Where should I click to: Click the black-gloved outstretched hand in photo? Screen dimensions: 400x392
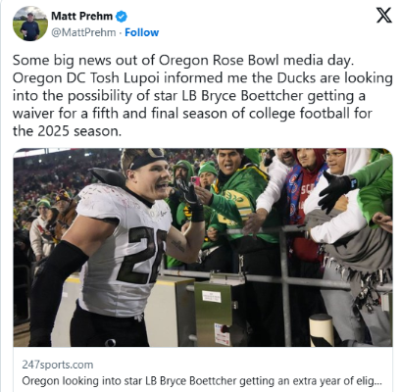click(x=336, y=190)
